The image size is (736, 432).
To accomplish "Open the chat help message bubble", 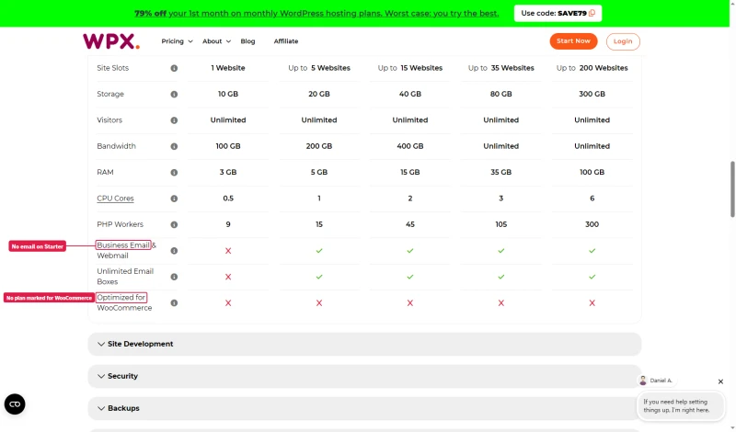I will point(680,405).
